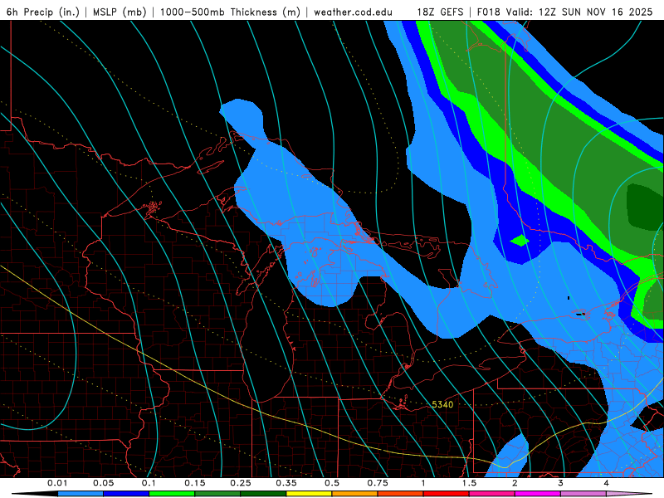The width and height of the screenshot is (664, 498).
Task: Click the '2' legend value
Action: point(515,483)
